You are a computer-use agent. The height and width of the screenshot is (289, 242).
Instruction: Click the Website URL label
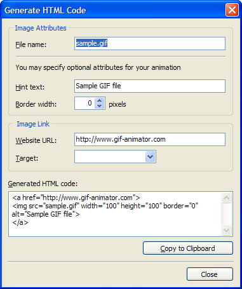(x=36, y=140)
